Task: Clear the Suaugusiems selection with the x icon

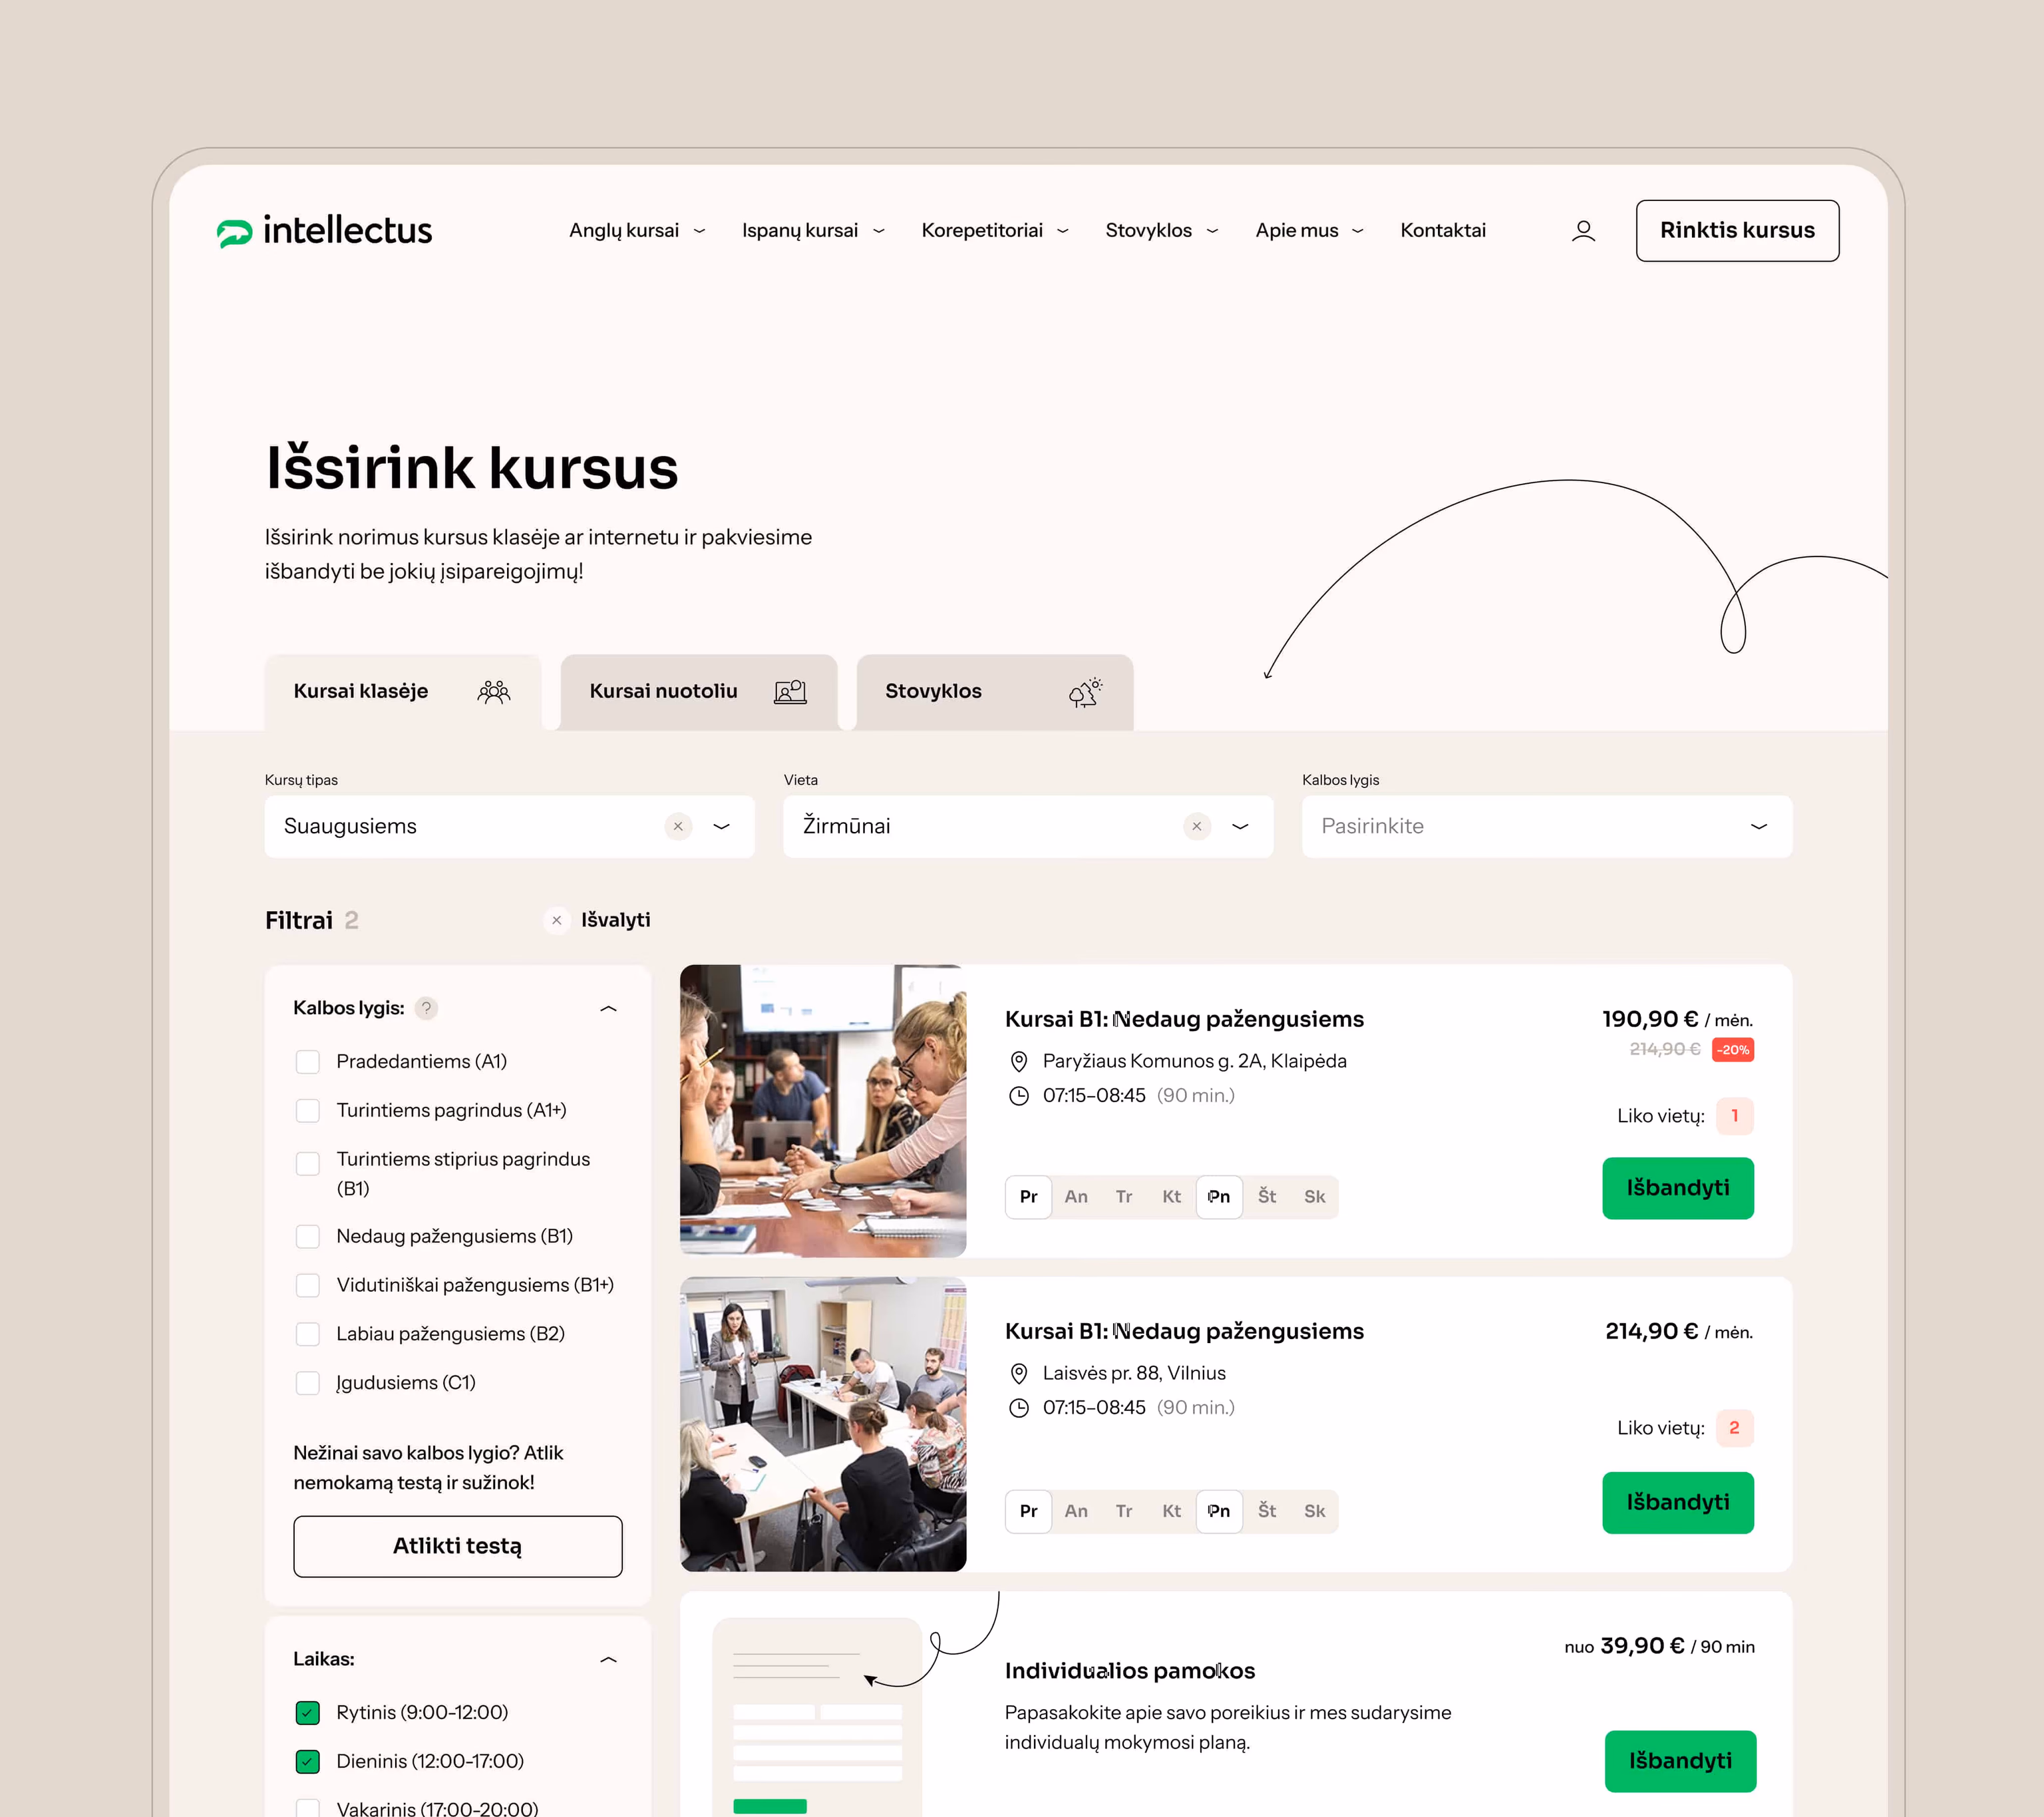Action: (678, 827)
